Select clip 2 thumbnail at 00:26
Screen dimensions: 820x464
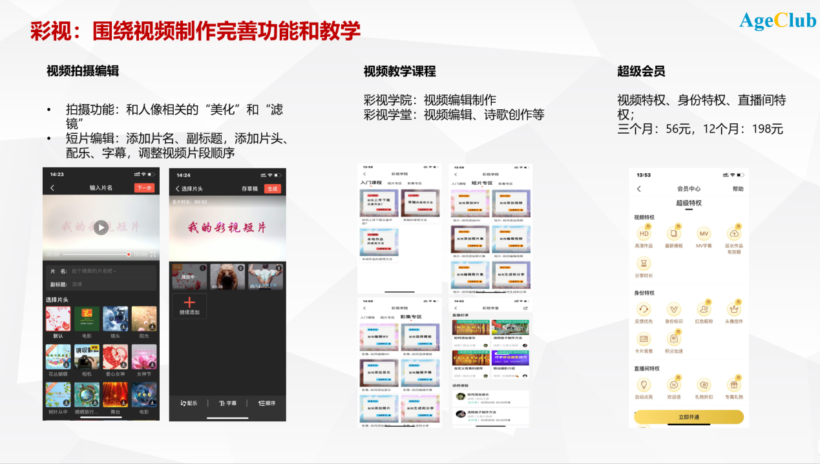tap(227, 277)
